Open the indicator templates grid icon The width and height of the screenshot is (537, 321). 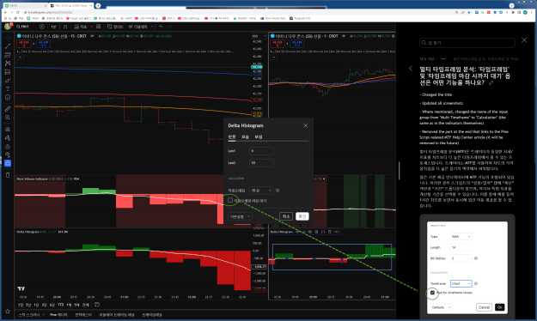[x=99, y=27]
